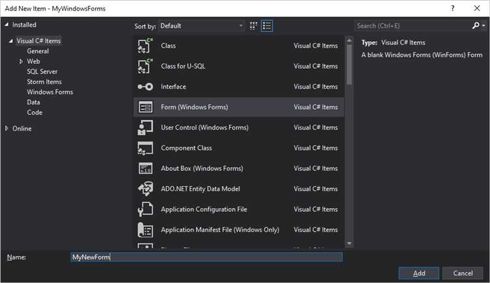Expand the Online section

point(7,128)
